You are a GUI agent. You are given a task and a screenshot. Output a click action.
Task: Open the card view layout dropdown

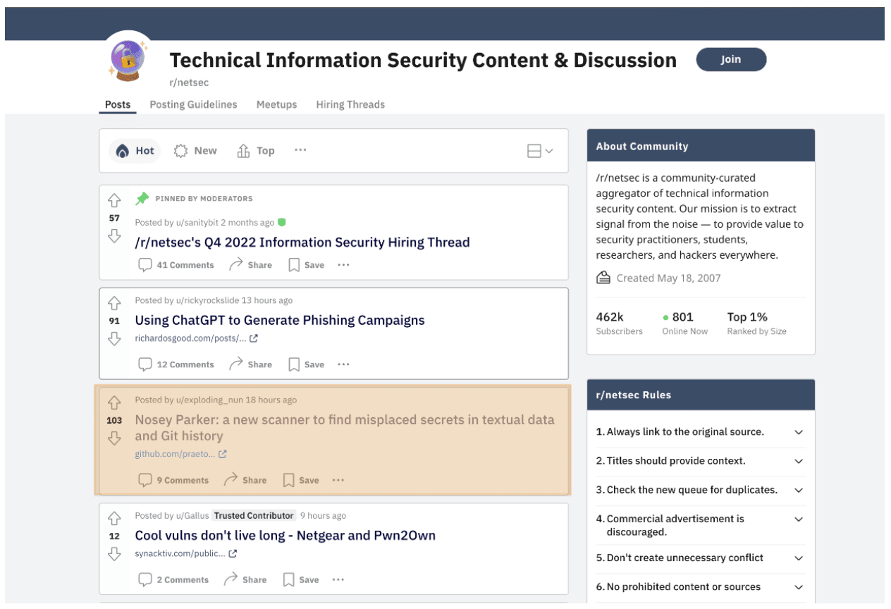click(x=540, y=151)
